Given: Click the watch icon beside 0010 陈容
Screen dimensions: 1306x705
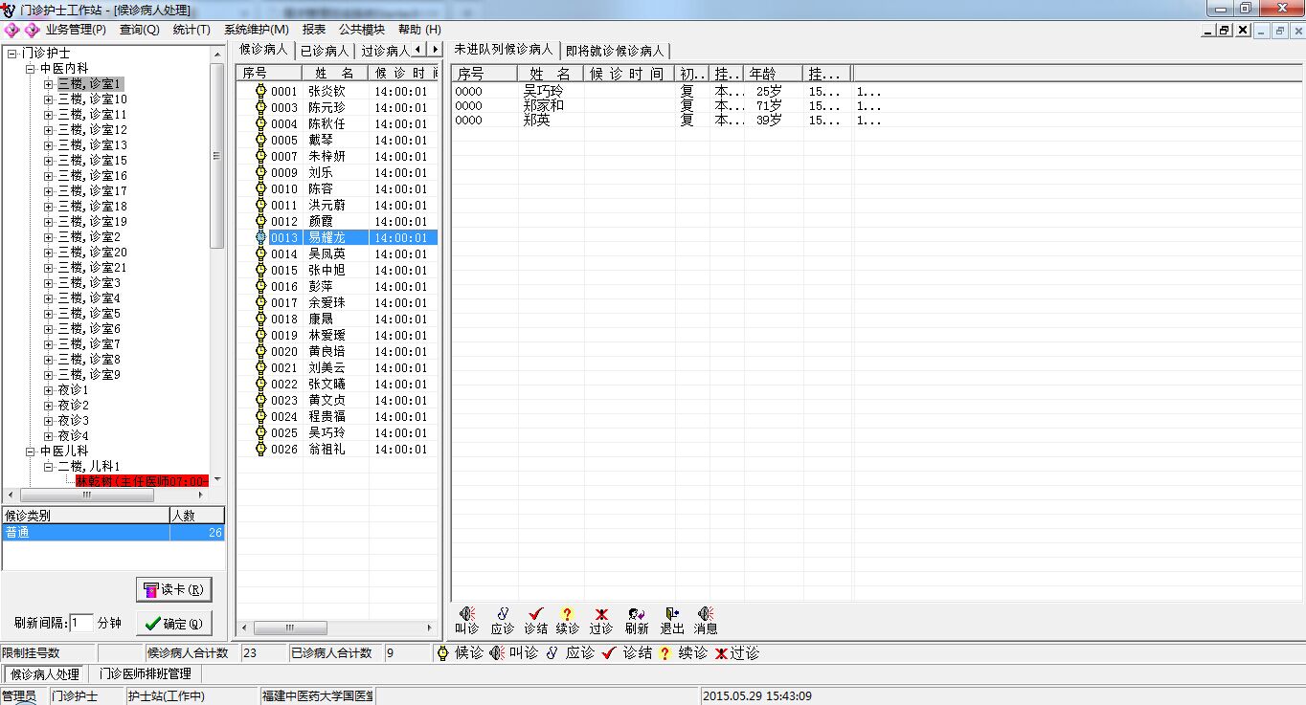Looking at the screenshot, I should coord(260,188).
